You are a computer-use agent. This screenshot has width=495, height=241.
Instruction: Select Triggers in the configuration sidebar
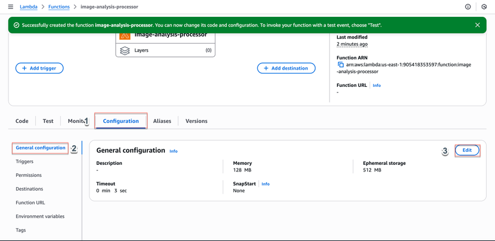25,161
